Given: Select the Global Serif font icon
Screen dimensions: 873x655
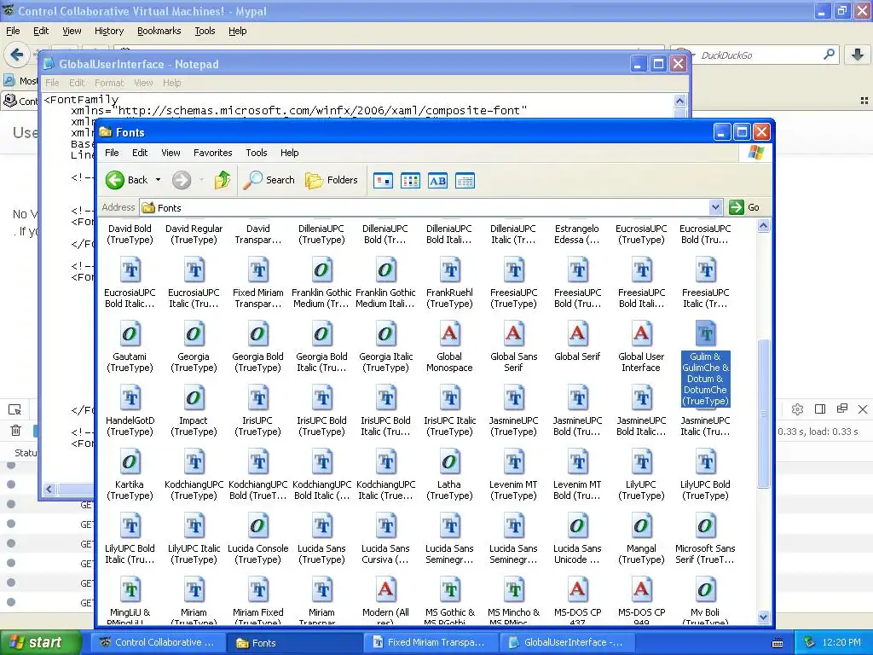Looking at the screenshot, I should pos(577,333).
